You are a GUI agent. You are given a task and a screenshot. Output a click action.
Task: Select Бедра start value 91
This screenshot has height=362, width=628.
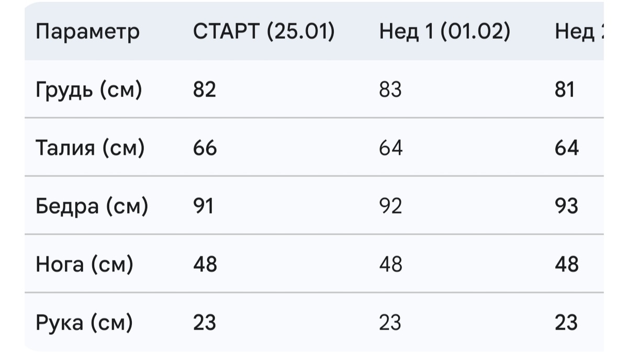(x=203, y=206)
